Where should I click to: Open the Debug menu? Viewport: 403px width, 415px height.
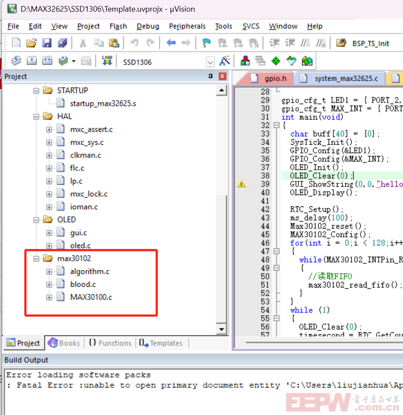[x=148, y=26]
